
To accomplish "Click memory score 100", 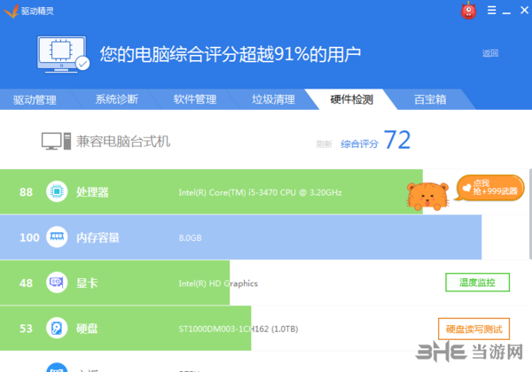I will (x=29, y=237).
